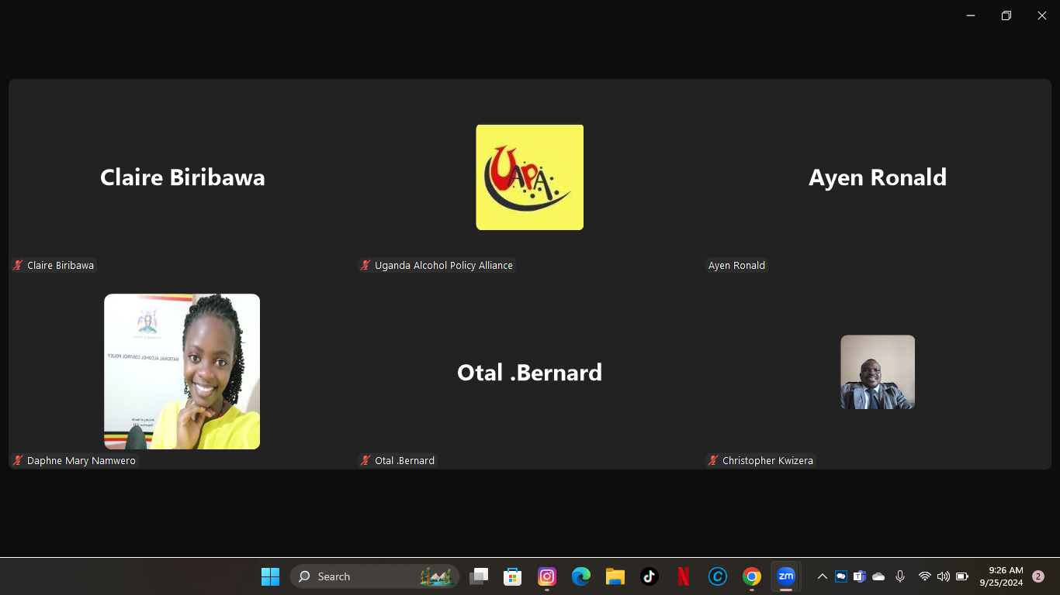This screenshot has width=1060, height=595.
Task: Open Microsoft Teams tray icon
Action: tap(860, 576)
